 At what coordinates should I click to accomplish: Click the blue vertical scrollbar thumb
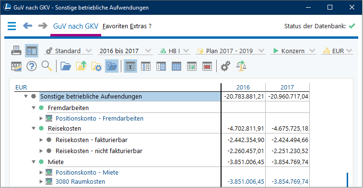[x=347, y=180]
